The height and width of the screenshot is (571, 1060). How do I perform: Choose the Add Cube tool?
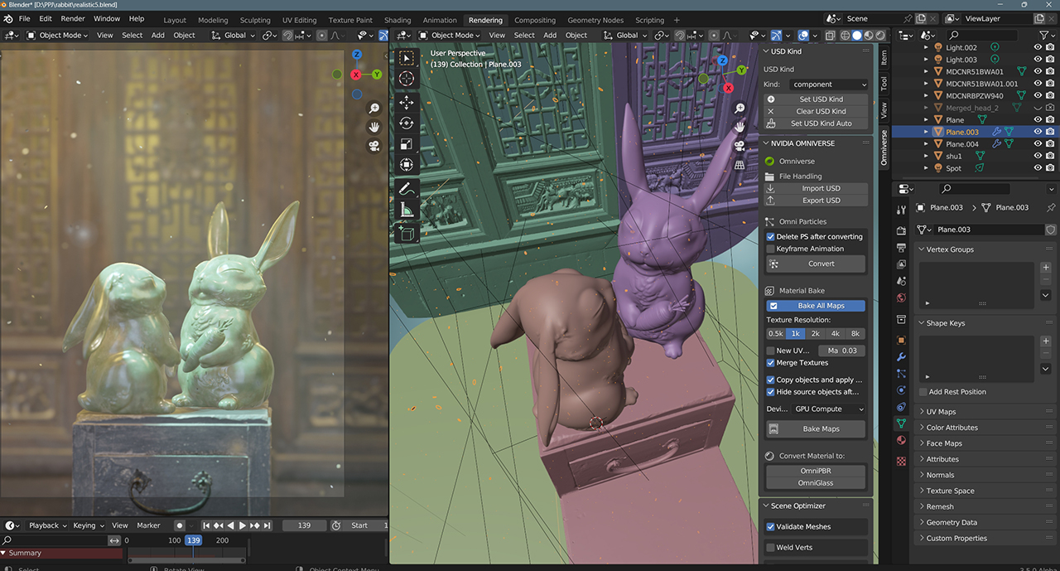pyautogui.click(x=407, y=235)
